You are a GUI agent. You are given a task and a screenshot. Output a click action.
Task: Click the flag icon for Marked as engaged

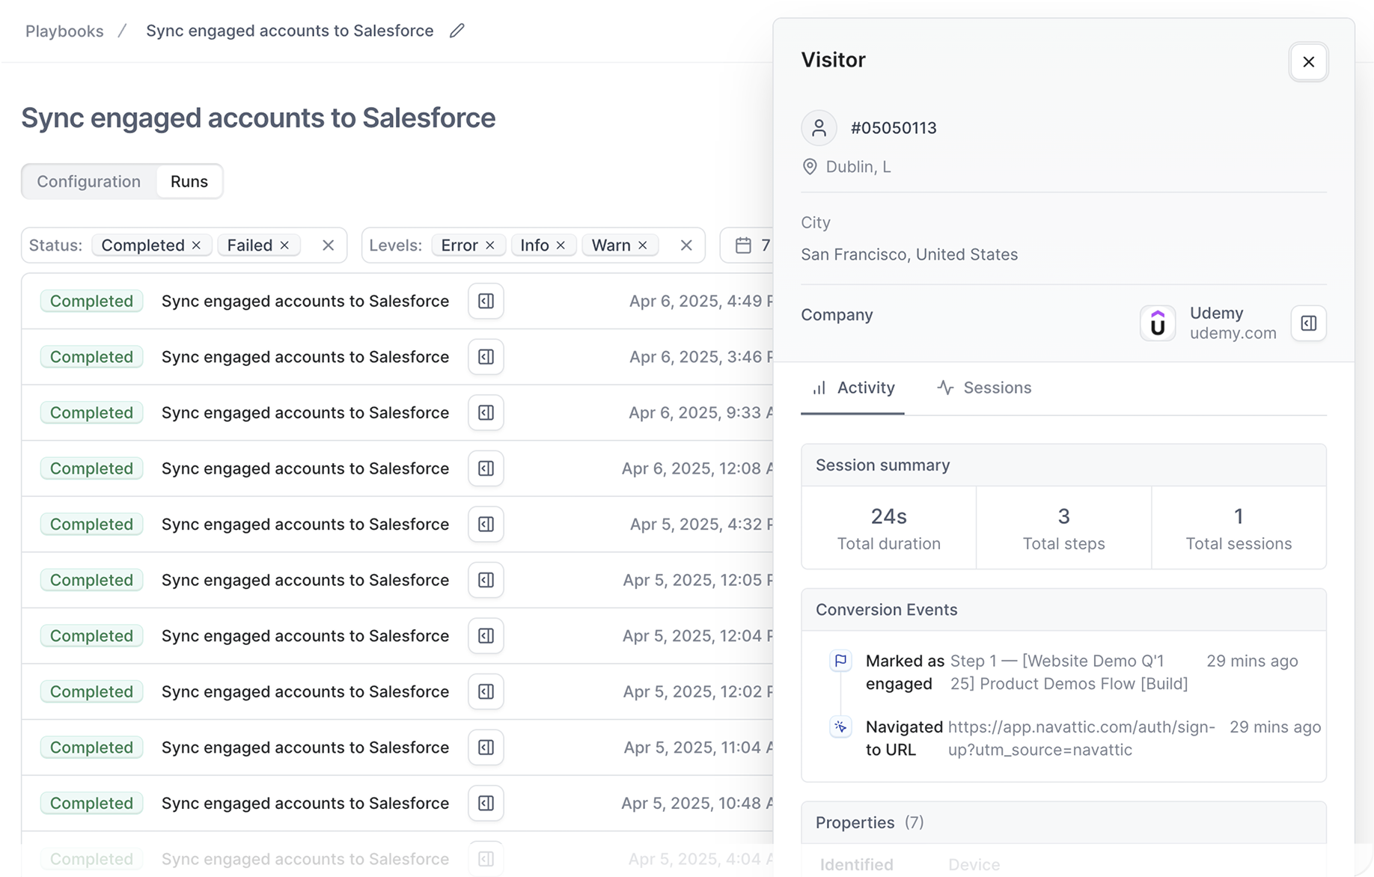coord(840,661)
